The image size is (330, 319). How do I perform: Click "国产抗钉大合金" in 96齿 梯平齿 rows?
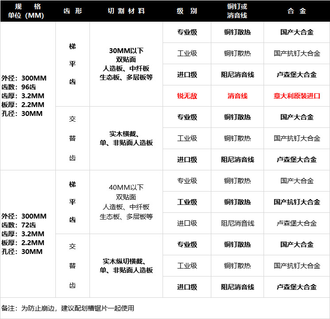pos(297,54)
